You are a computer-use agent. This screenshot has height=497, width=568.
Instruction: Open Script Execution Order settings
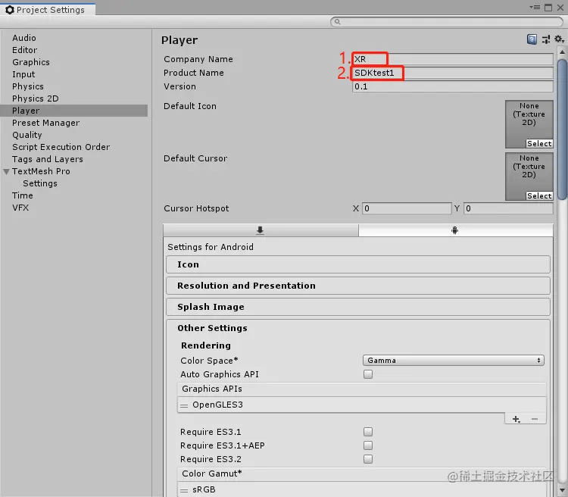(61, 147)
